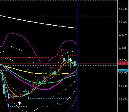This screenshot has height=112, width=129.
Task: Click the blue dotted row at 135.45
Action: (49, 99)
